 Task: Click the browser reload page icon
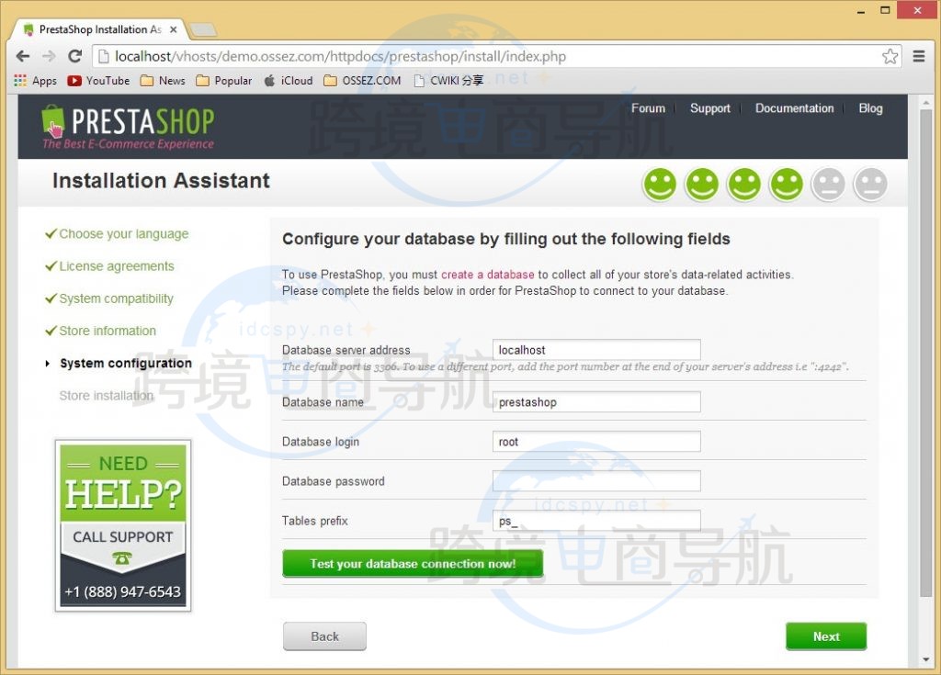coord(75,56)
